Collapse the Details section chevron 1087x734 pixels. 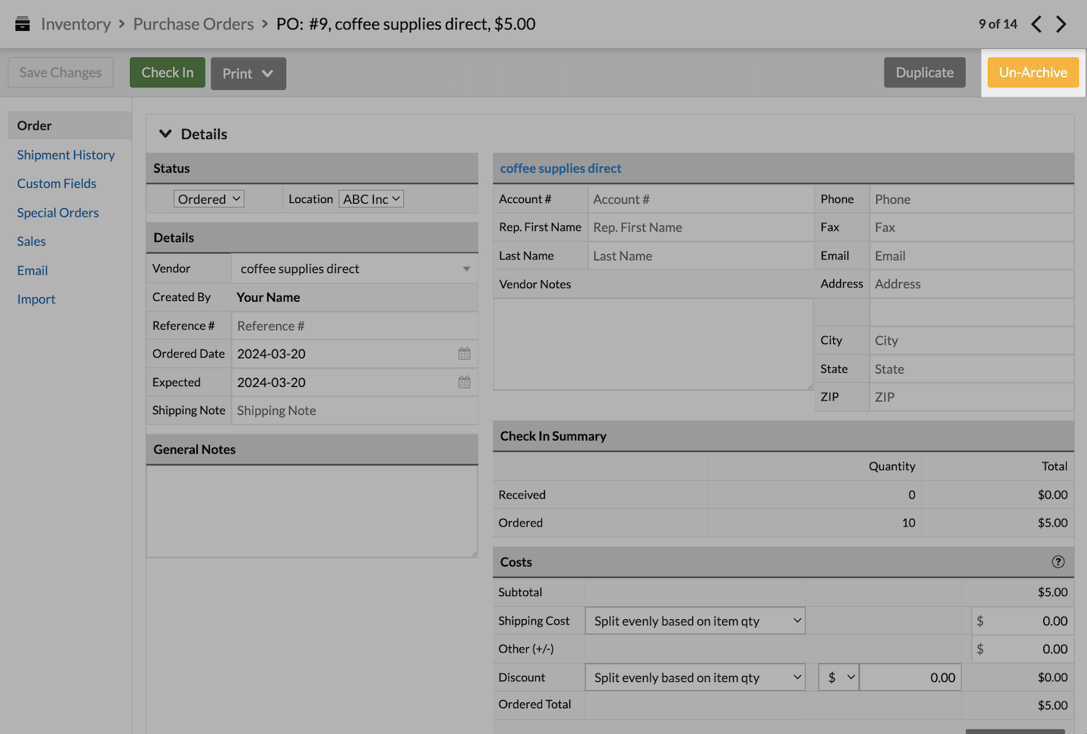tap(165, 134)
